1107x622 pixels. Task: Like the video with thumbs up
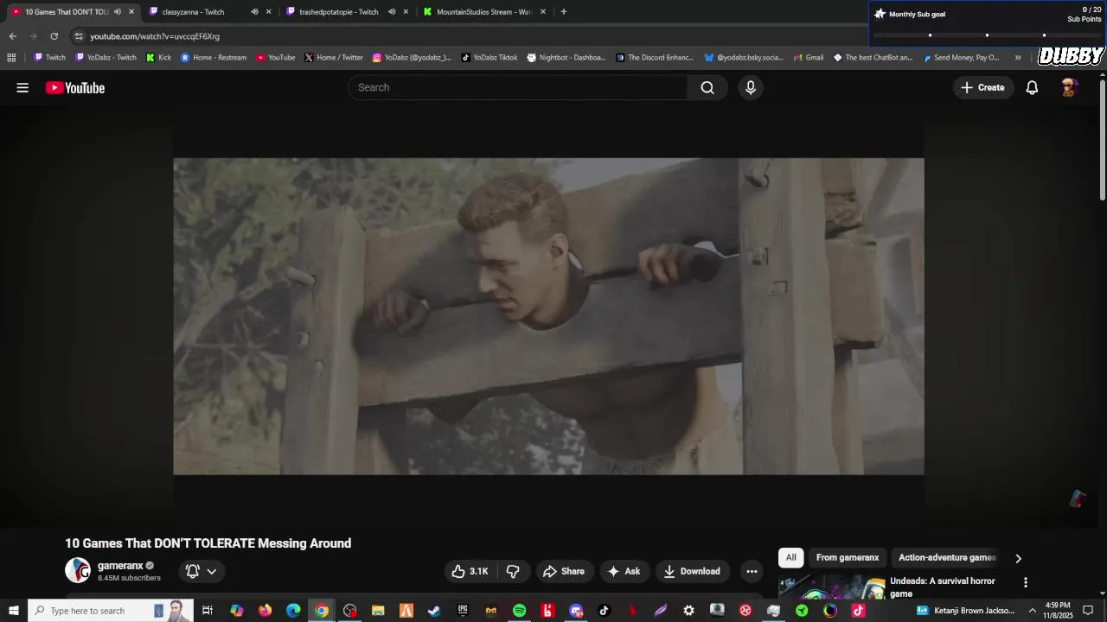coord(470,571)
